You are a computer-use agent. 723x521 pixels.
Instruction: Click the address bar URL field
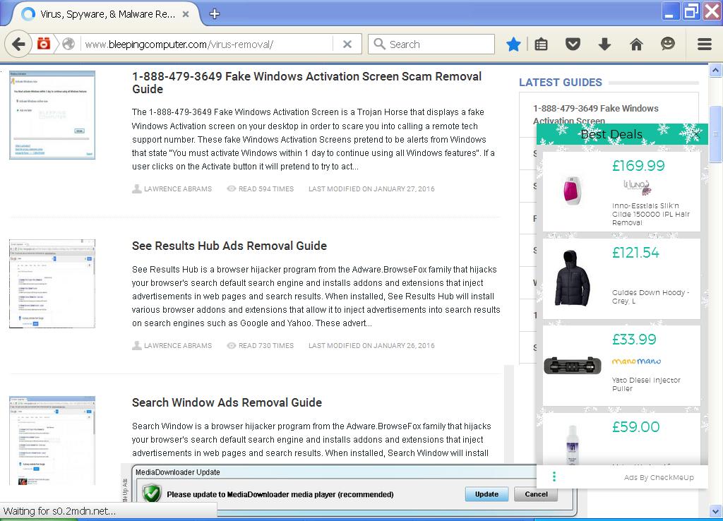208,44
